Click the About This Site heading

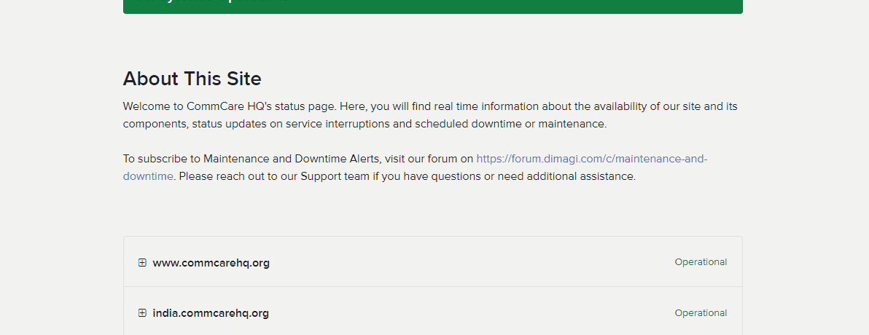pyautogui.click(x=192, y=79)
